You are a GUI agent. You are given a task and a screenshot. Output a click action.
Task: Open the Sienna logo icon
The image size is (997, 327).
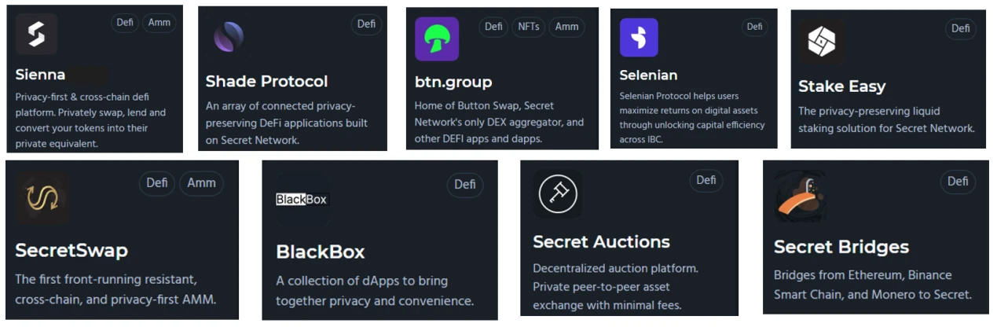(x=36, y=34)
